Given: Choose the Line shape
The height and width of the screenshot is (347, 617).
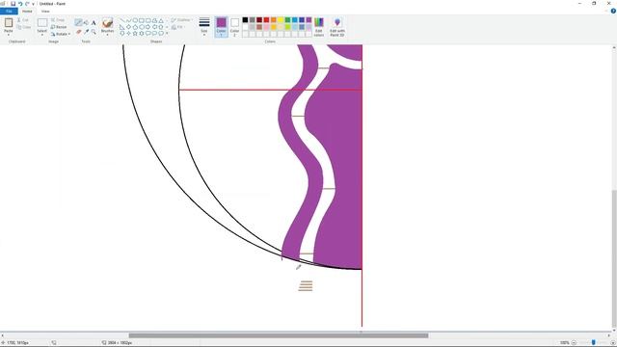Looking at the screenshot, I should tap(122, 20).
